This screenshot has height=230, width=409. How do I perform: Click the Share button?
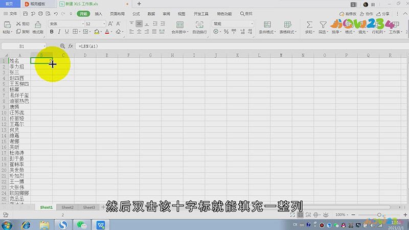click(x=383, y=14)
